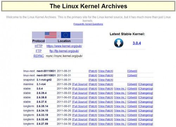Open Gitweb for mainline 3.1-rc4
176x127 pixels.
[132, 84]
